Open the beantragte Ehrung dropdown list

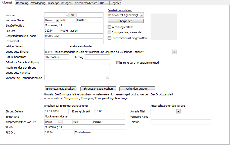pyautogui.click(x=174, y=52)
